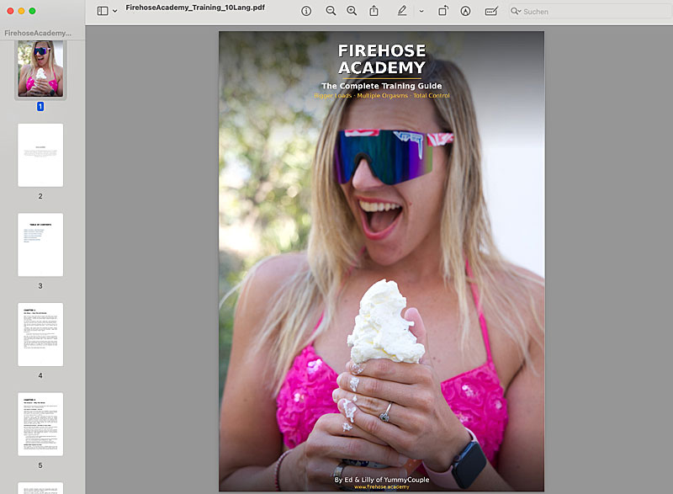Show the Markup toolbar
The width and height of the screenshot is (673, 494).
(x=465, y=11)
